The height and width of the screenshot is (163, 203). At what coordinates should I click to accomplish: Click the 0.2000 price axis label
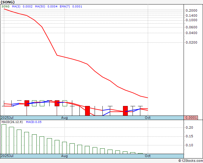pos(191,10)
